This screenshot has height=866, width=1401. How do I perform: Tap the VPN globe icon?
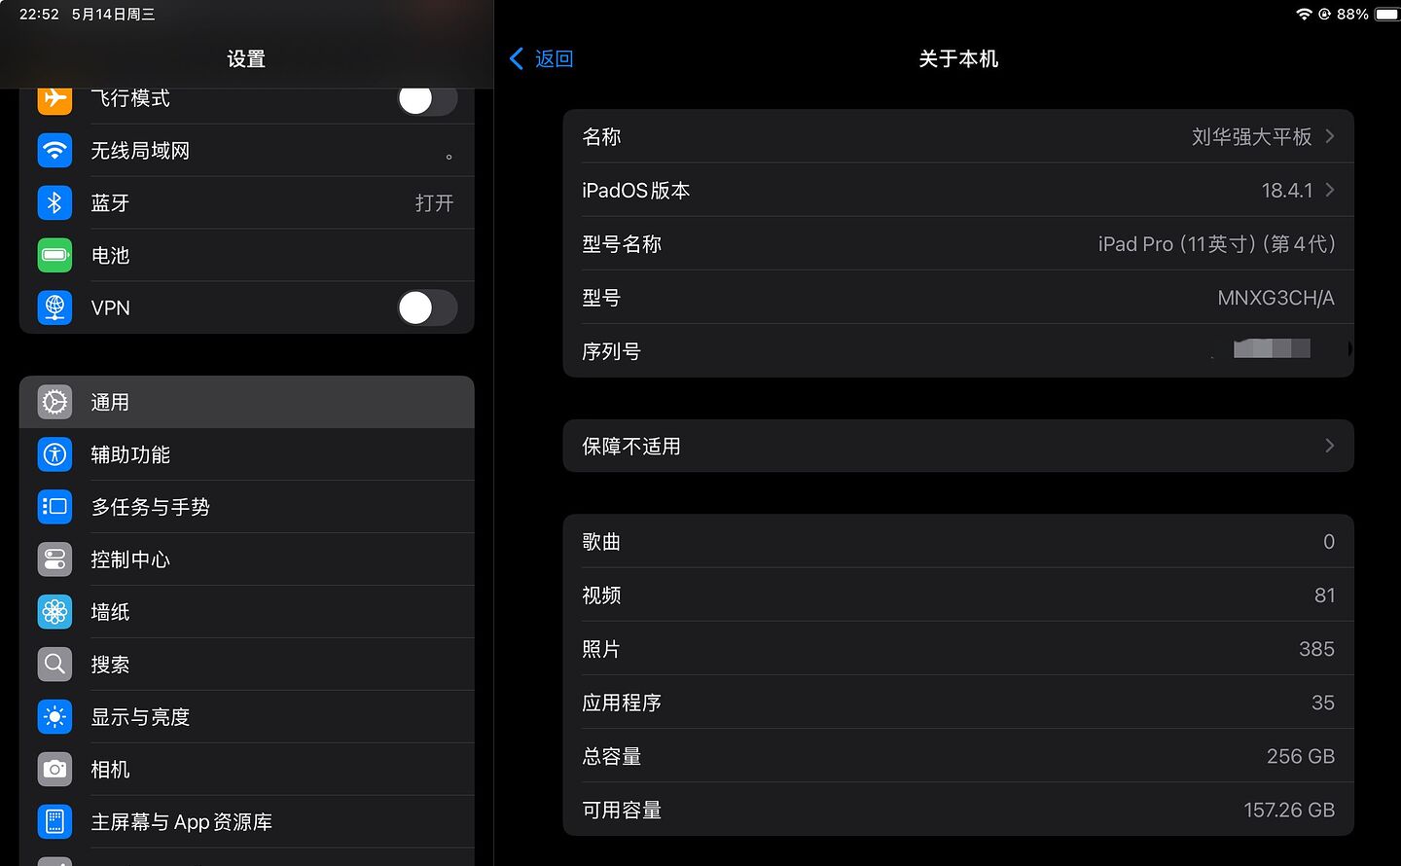[x=54, y=308]
